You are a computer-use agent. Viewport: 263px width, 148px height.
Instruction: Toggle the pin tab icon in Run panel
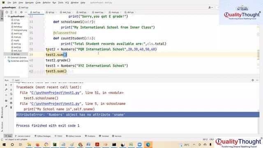tap(6, 106)
